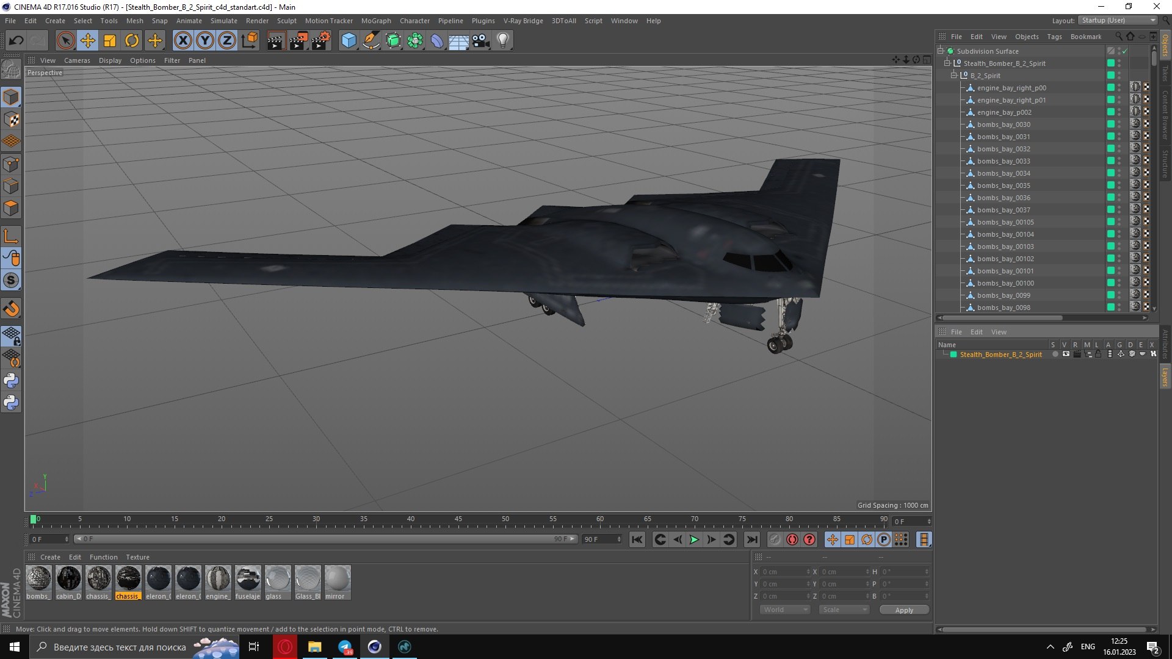Screen dimensions: 1172x659
Task: Open Edit Render Settings icon
Action: [x=320, y=41]
